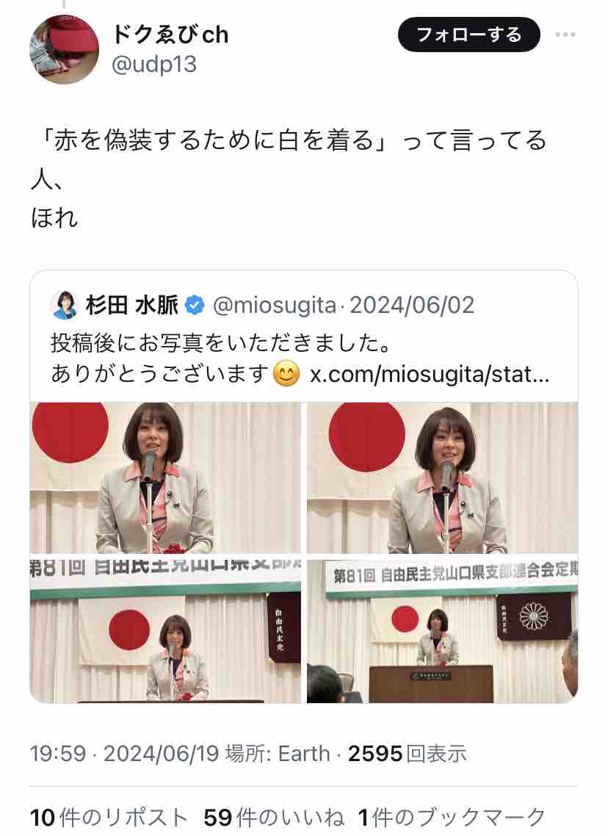The height and width of the screenshot is (836, 608).
Task: View the top-left podium speech photo
Action: (x=165, y=478)
